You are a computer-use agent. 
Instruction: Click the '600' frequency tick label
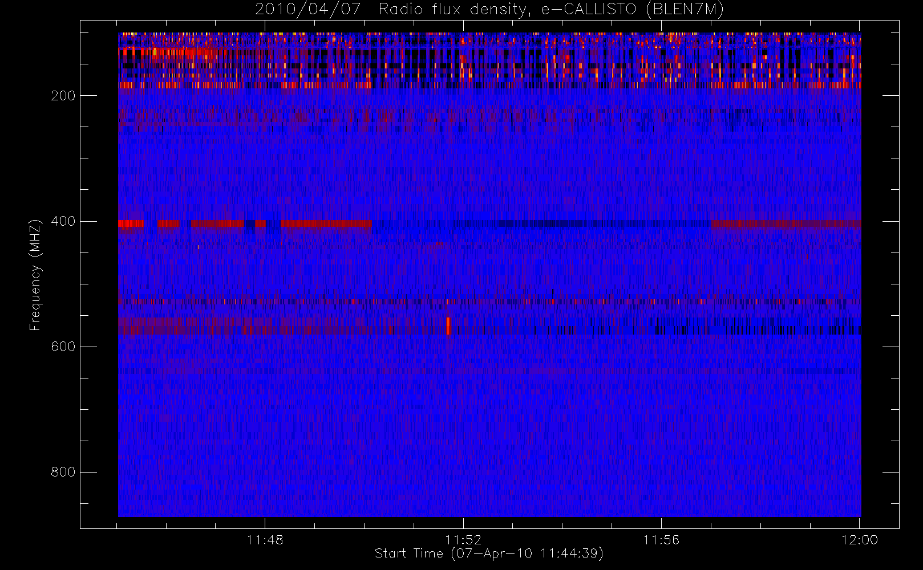pyautogui.click(x=63, y=347)
